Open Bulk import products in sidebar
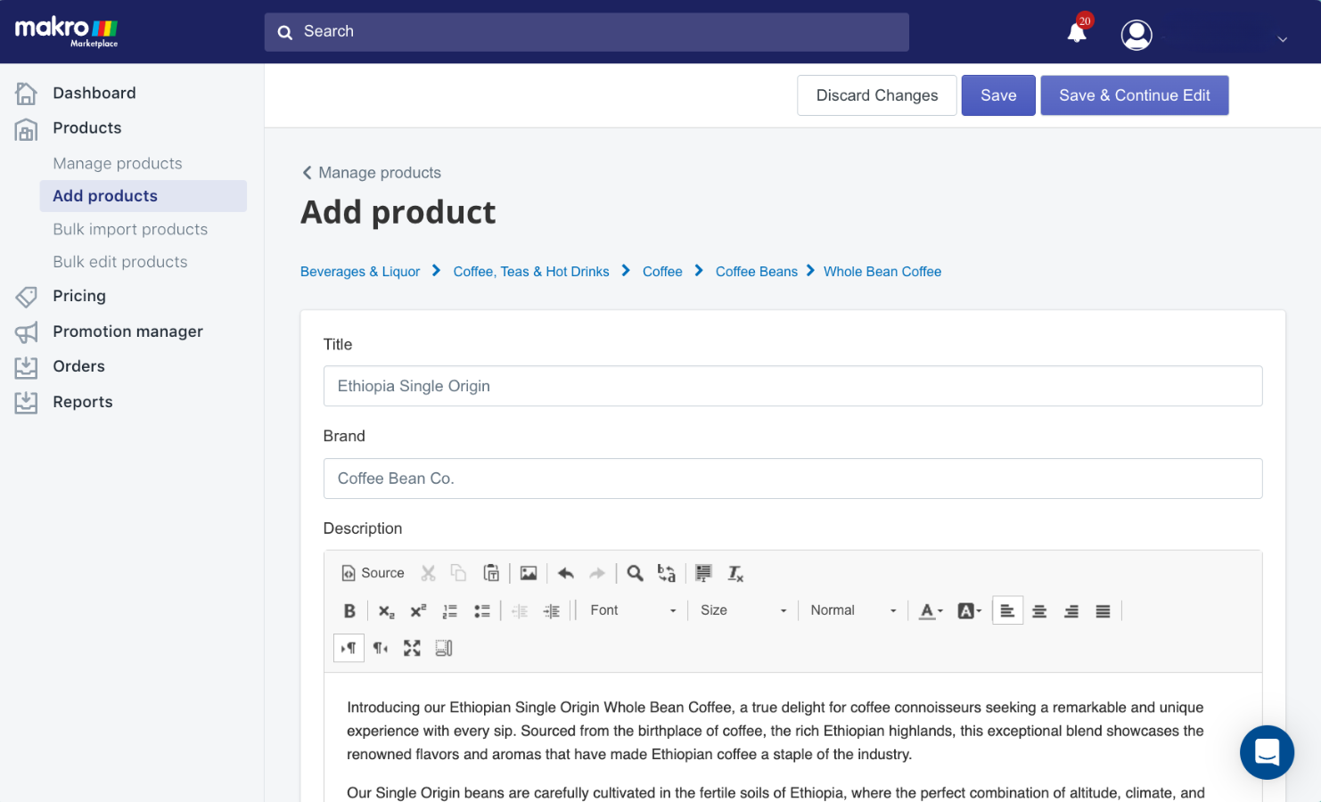 coord(130,229)
